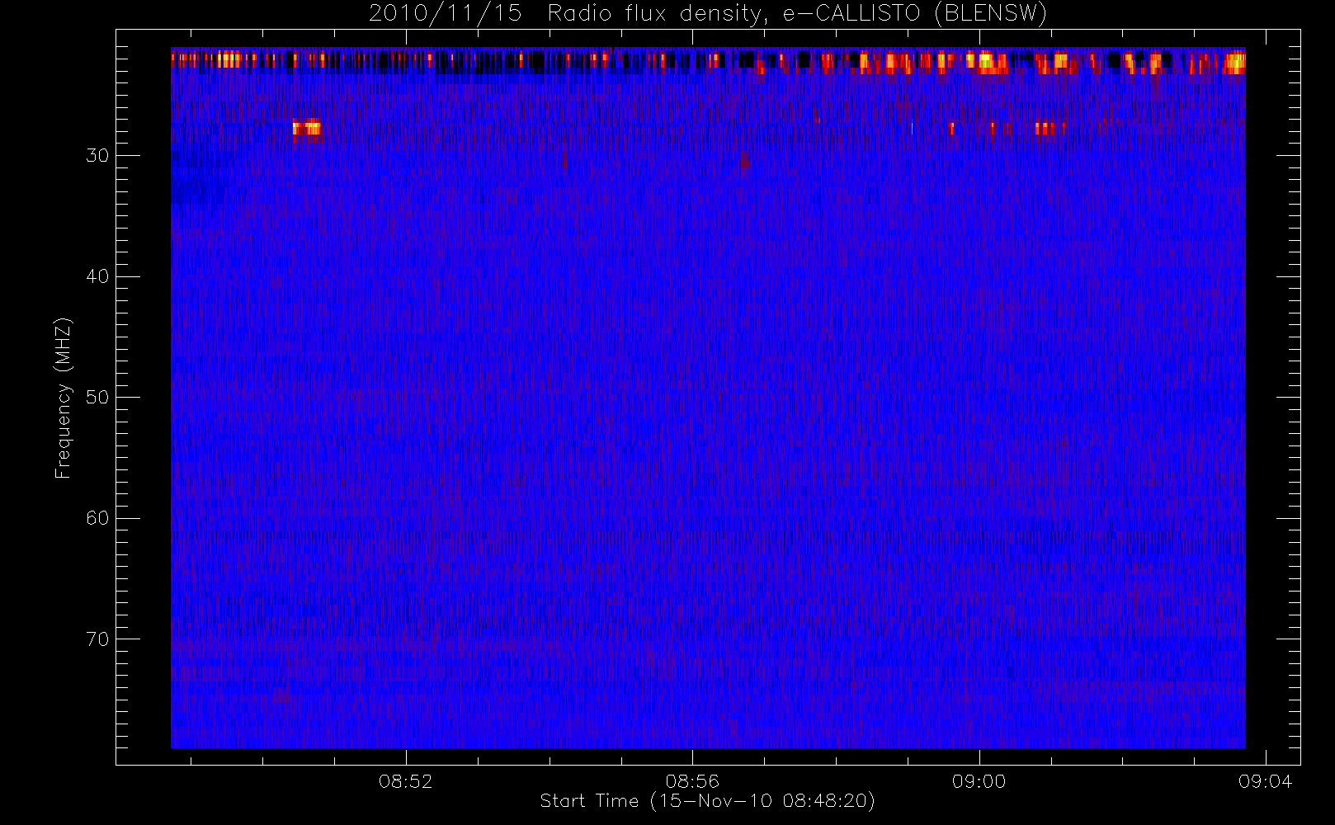Click the 70 MHz frequency tick label
Image resolution: width=1335 pixels, height=825 pixels.
97,639
